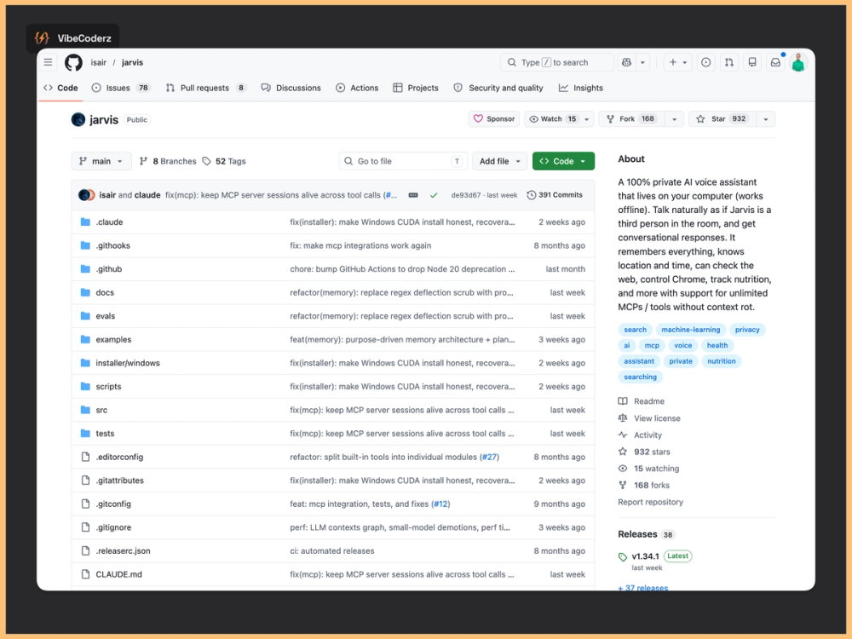Open the .editorconfig file

pos(119,457)
